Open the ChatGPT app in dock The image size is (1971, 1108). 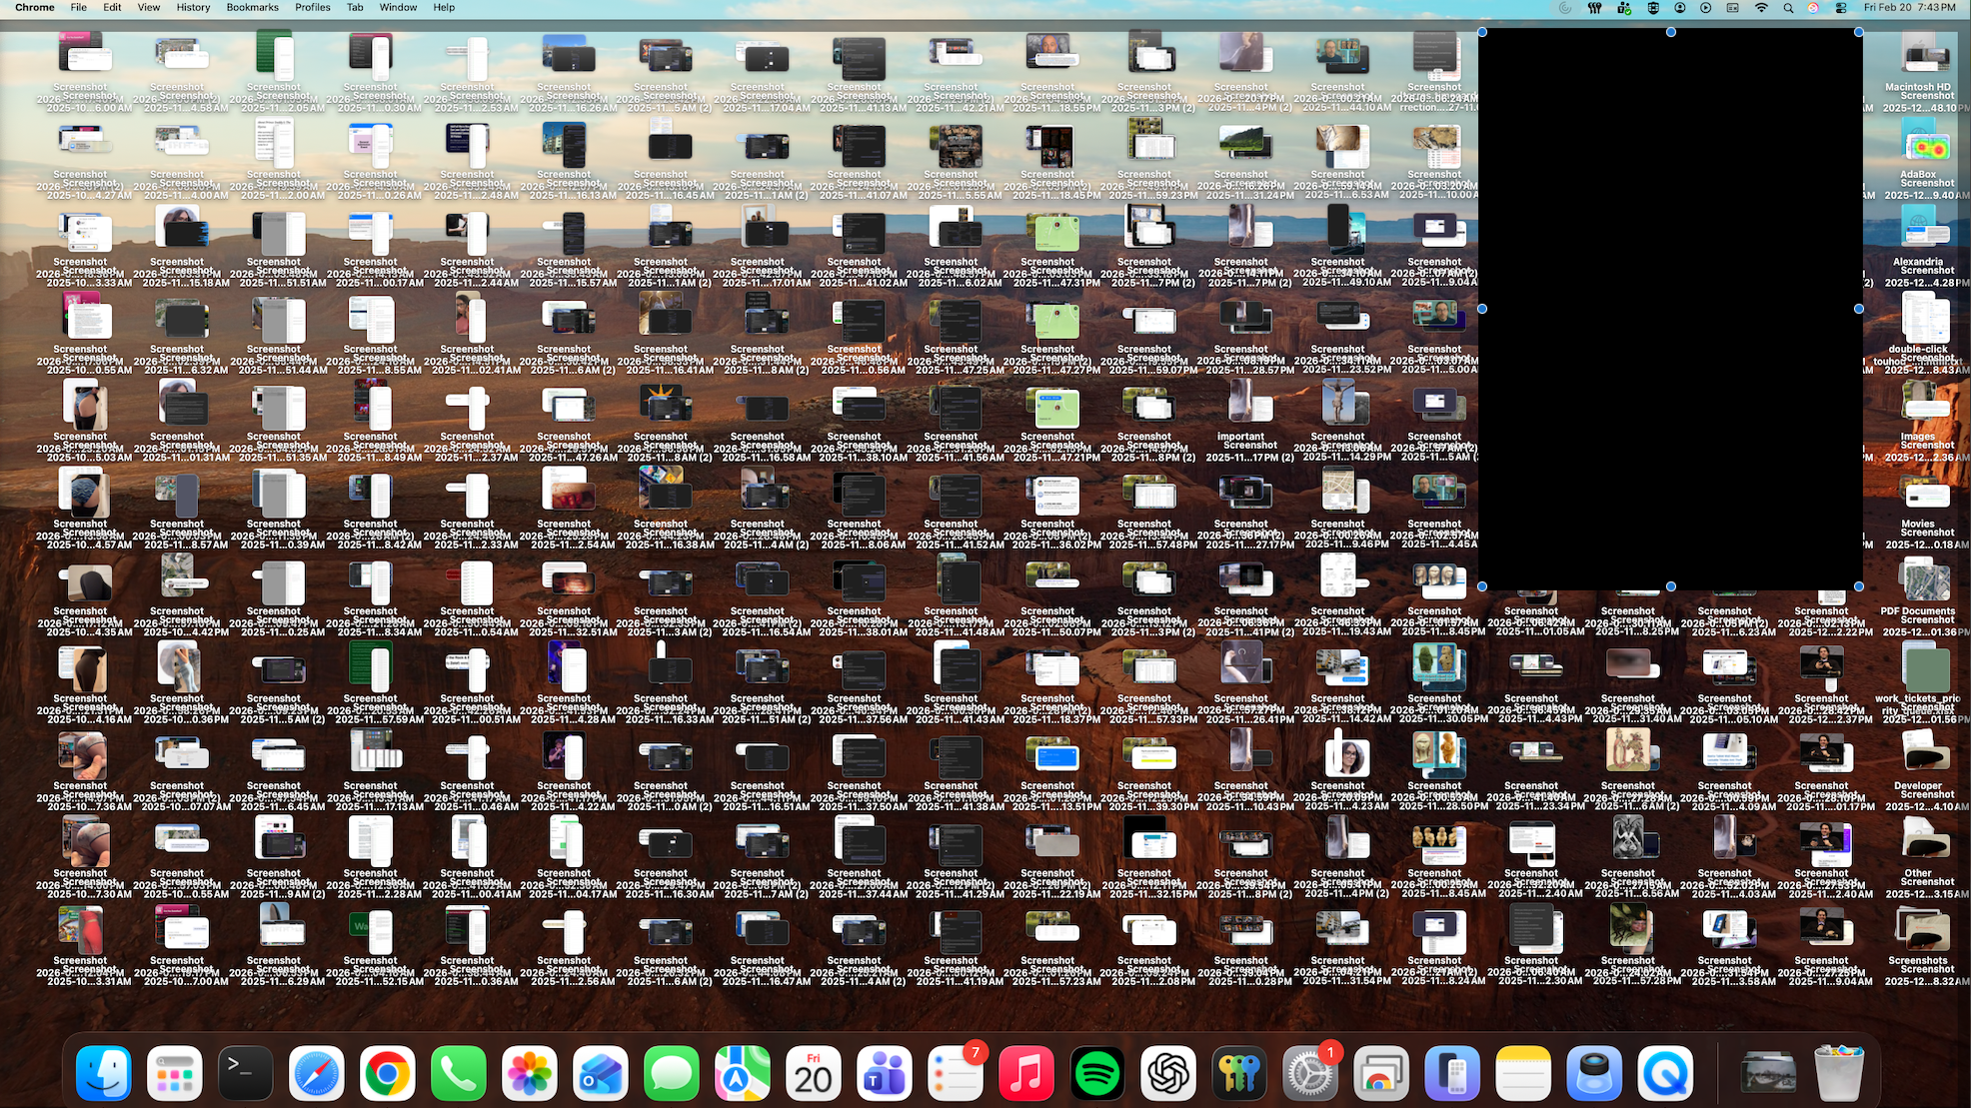(1168, 1074)
